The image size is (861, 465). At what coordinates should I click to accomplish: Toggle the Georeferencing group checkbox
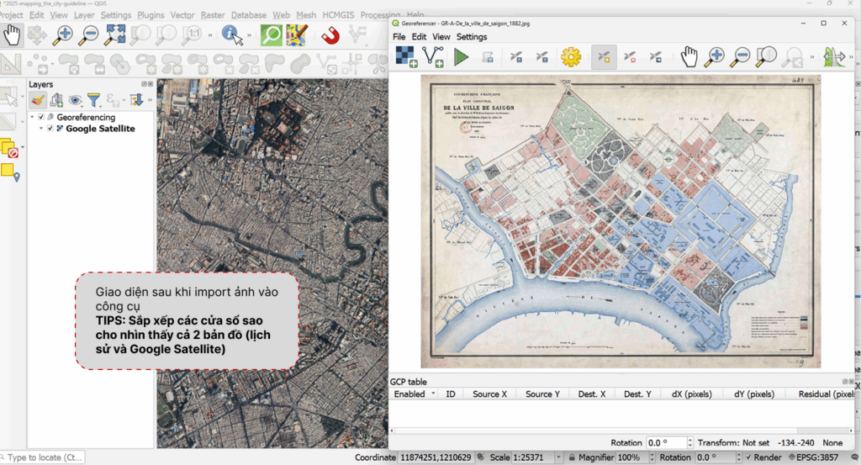coord(41,117)
